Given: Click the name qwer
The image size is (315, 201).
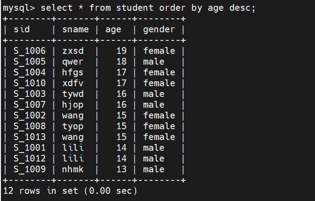Looking at the screenshot, I should click(73, 61).
